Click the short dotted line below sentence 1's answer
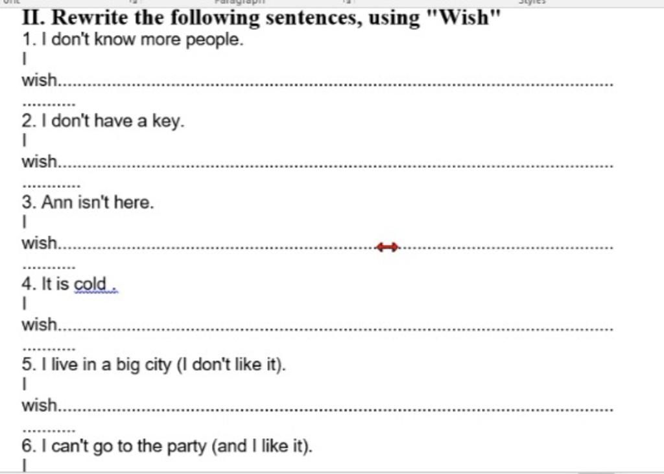 pos(49,104)
